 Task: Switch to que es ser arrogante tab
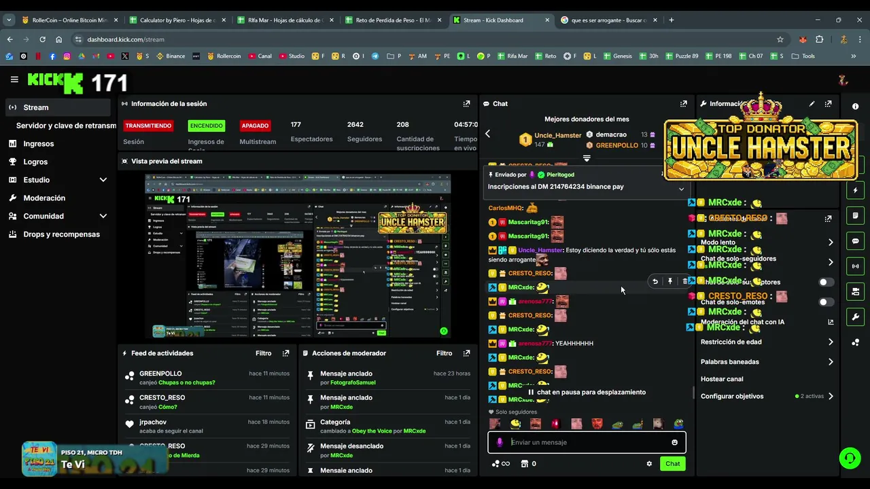608,20
